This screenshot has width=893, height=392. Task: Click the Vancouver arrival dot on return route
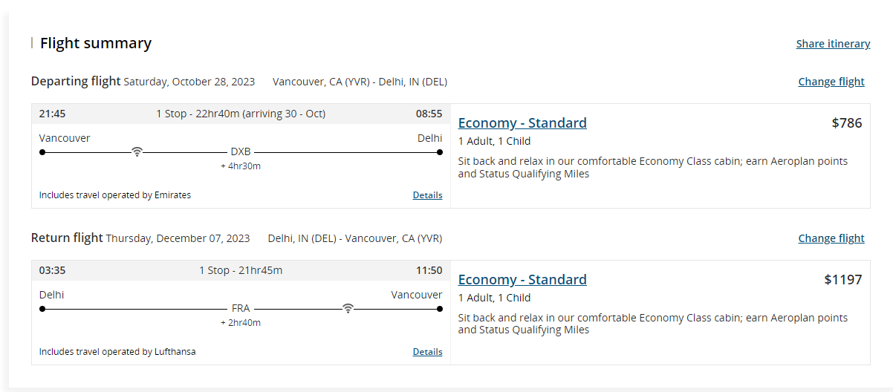tap(440, 309)
